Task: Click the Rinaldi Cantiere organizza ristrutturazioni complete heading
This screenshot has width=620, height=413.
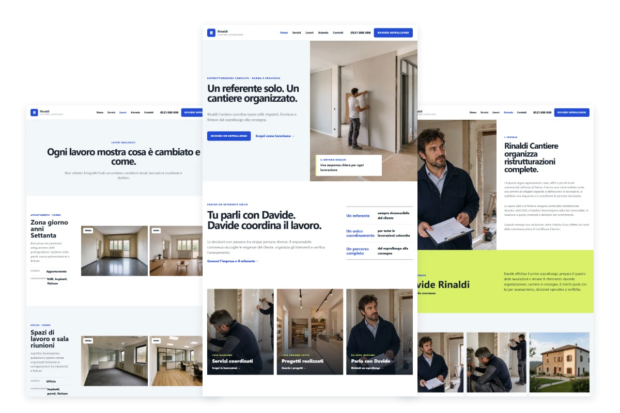Action: tap(531, 157)
